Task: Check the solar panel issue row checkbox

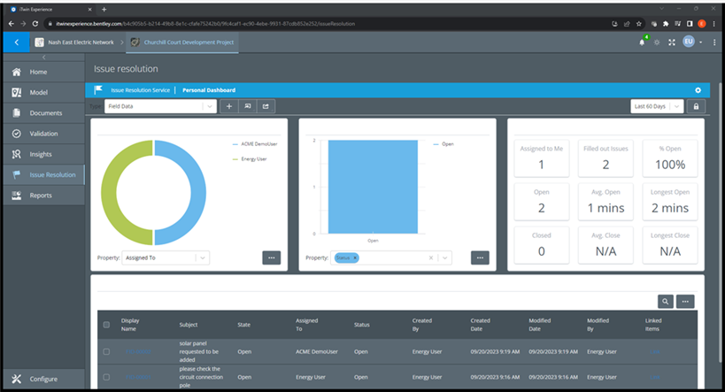Action: 106,351
